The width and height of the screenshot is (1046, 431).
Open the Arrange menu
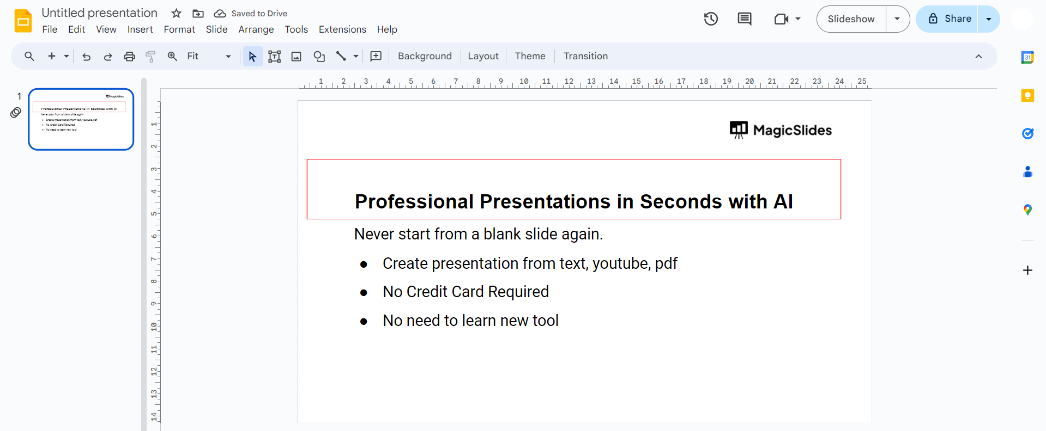(256, 29)
